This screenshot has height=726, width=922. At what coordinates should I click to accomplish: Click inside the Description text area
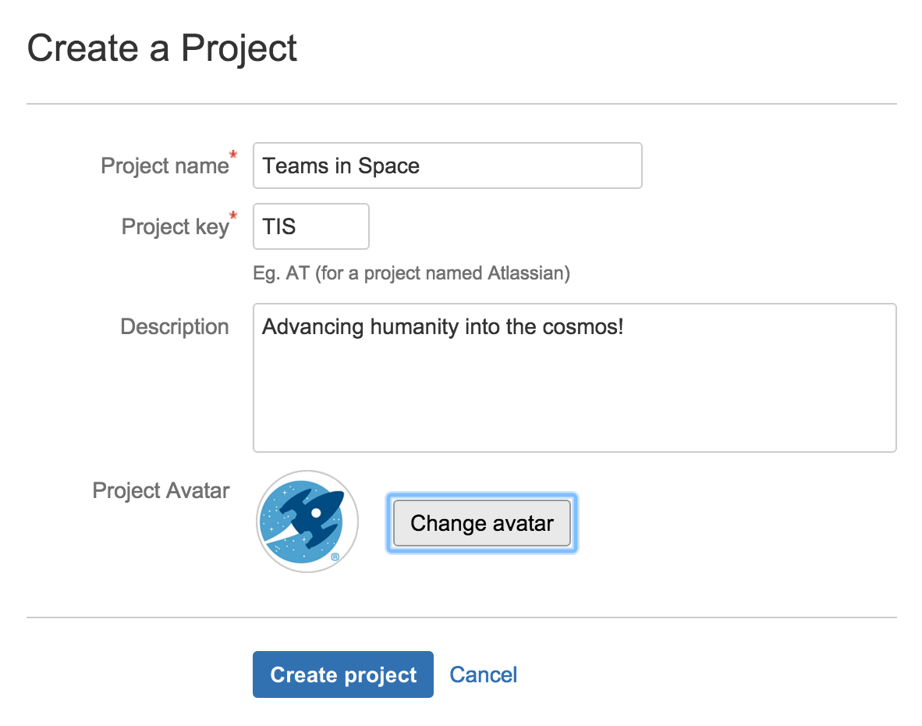(574, 378)
